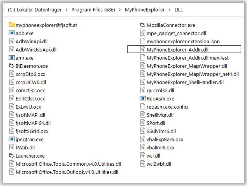Select the amr.exe application icon

coord(11,58)
